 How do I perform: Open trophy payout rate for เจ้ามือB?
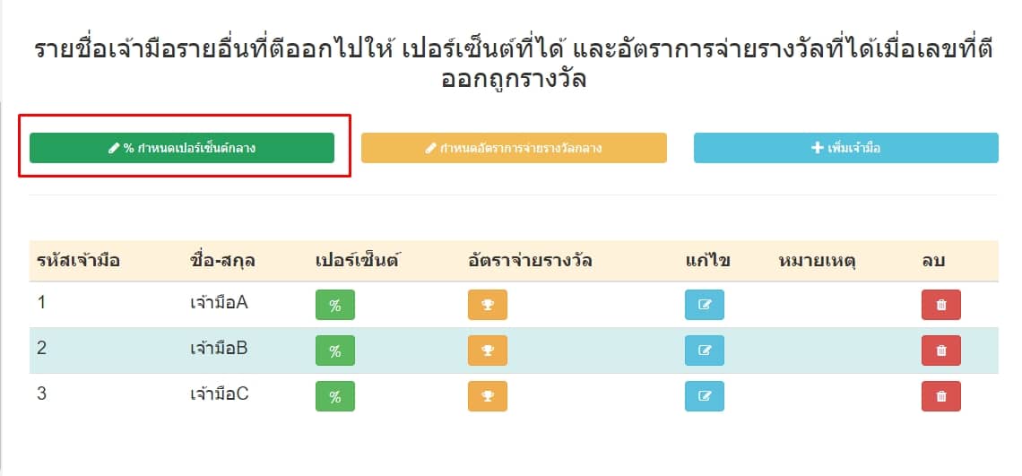(487, 351)
